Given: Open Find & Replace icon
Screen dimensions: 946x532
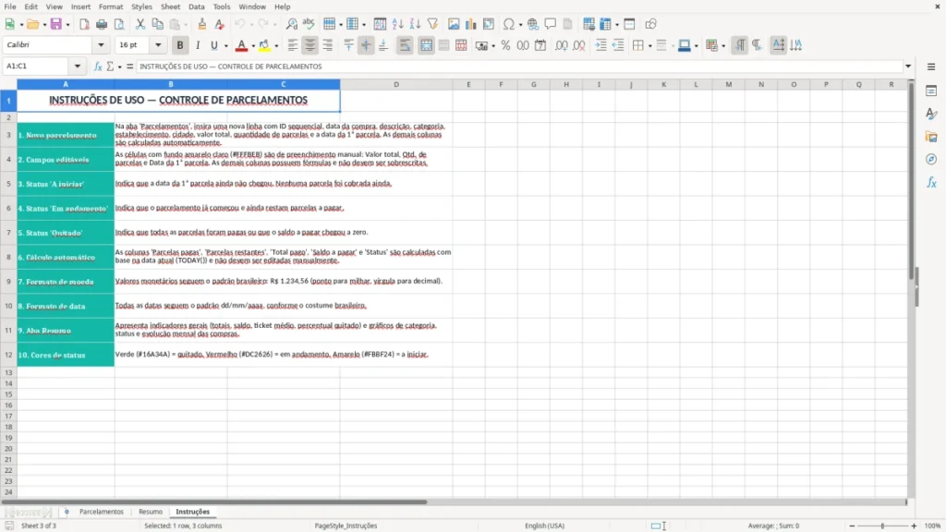Looking at the screenshot, I should tap(291, 24).
